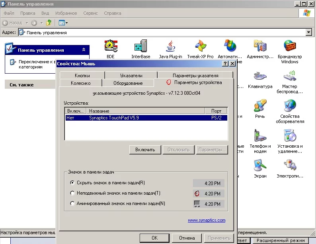Image resolution: width=316 pixels, height=244 pixels.
Task: Open the BDE Administrator icon
Action: [111, 49]
